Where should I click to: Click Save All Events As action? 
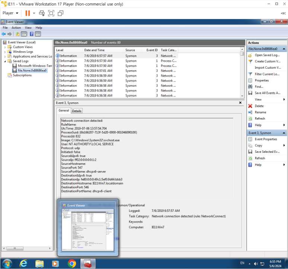268,93
